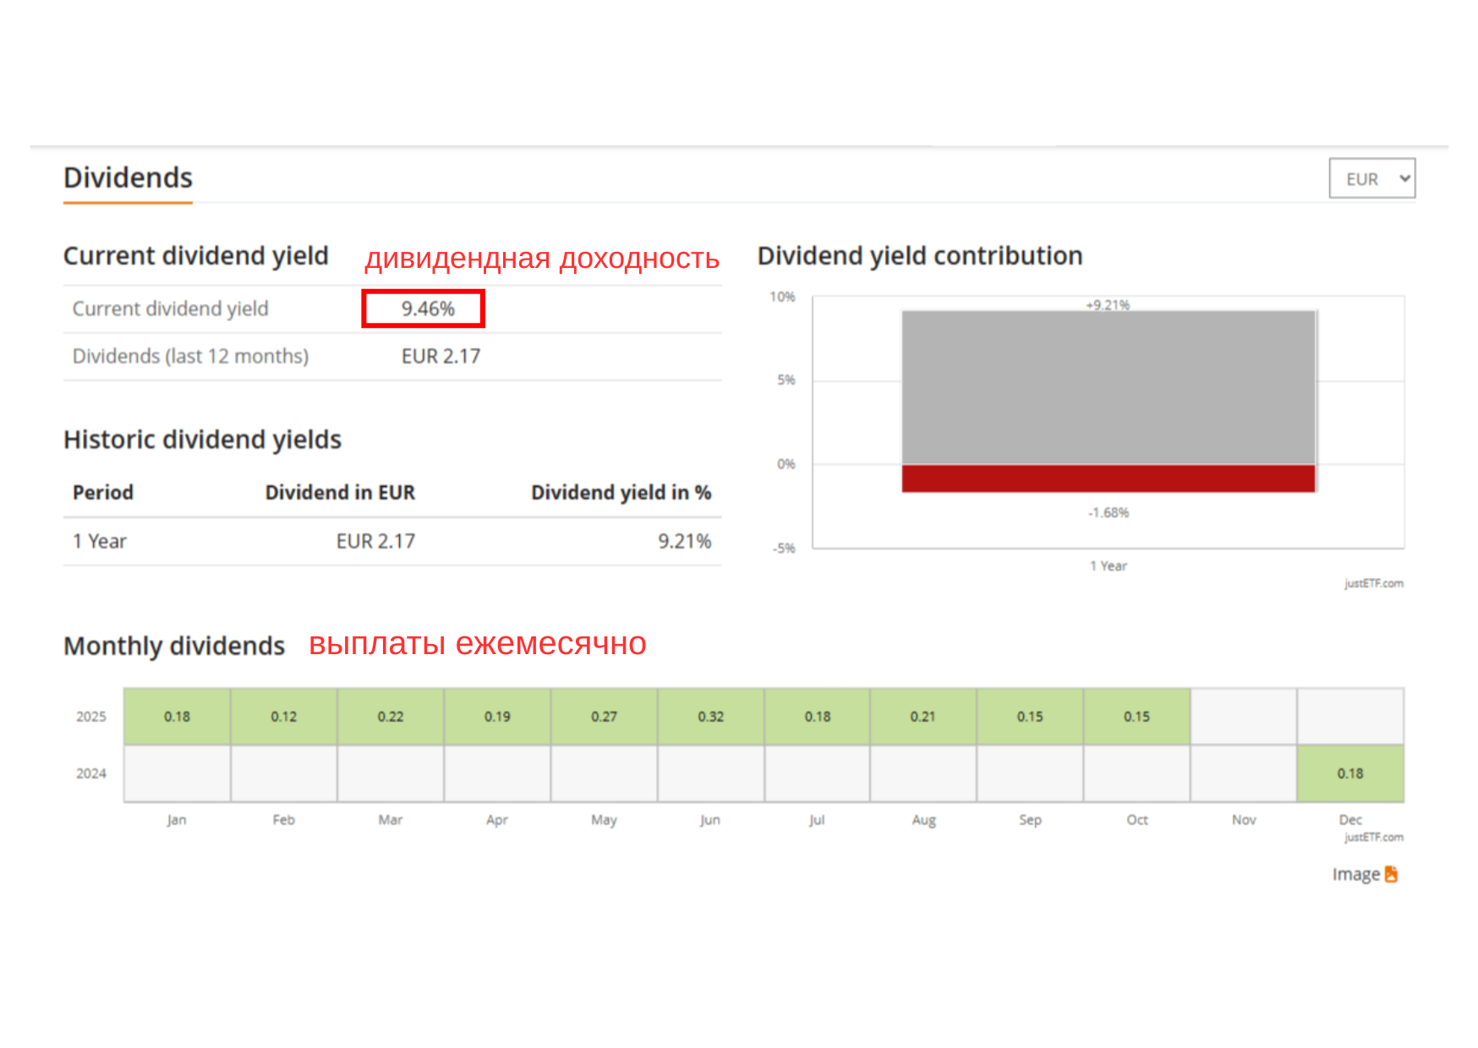Click the orange image export icon
The width and height of the screenshot is (1478, 1048).
1391,874
